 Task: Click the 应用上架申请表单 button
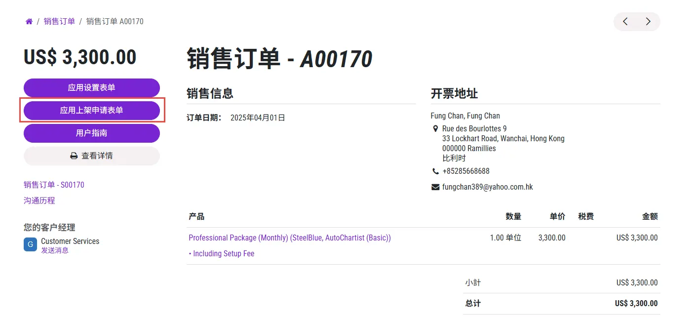[92, 111]
